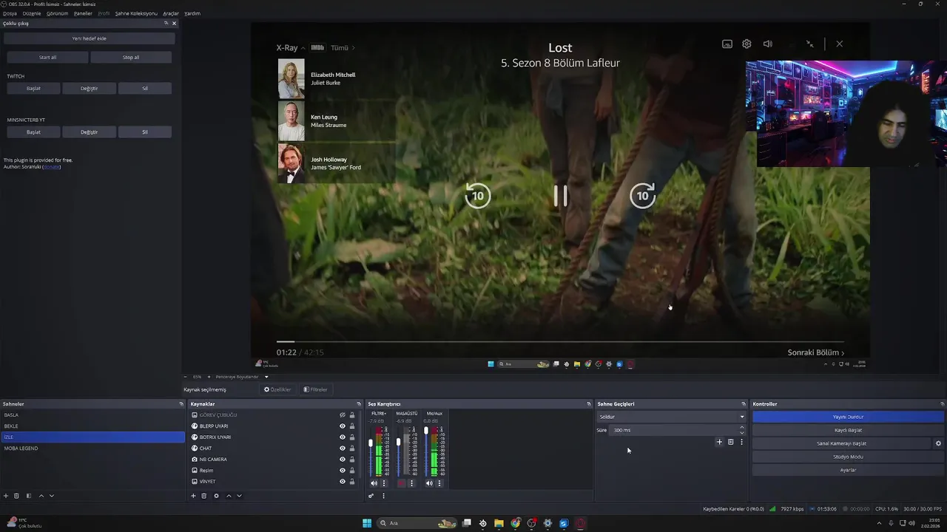Open Dosya menu
Viewport: 947px width, 532px height.
(10, 13)
